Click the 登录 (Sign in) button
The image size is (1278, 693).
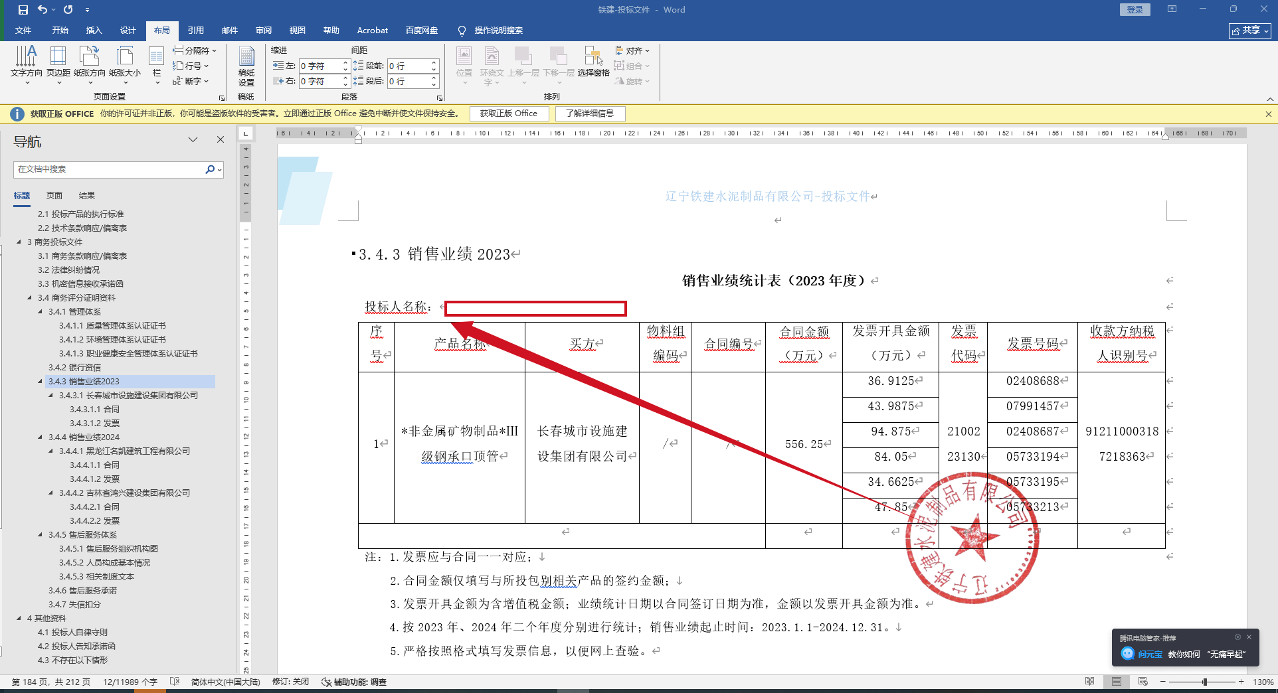point(1135,9)
